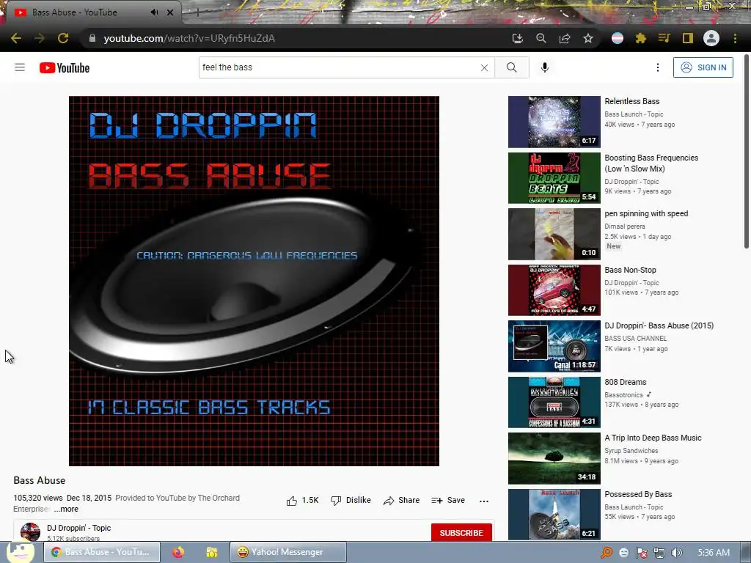Start voice search with microphone
Image resolution: width=751 pixels, height=563 pixels.
point(545,67)
